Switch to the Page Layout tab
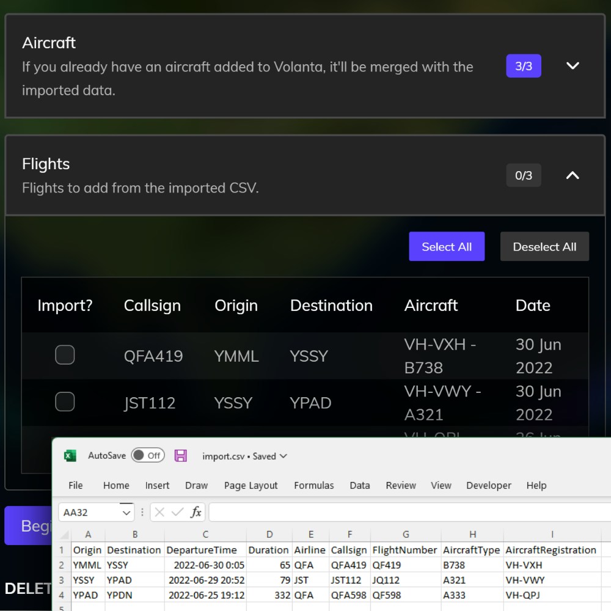 [x=251, y=486]
